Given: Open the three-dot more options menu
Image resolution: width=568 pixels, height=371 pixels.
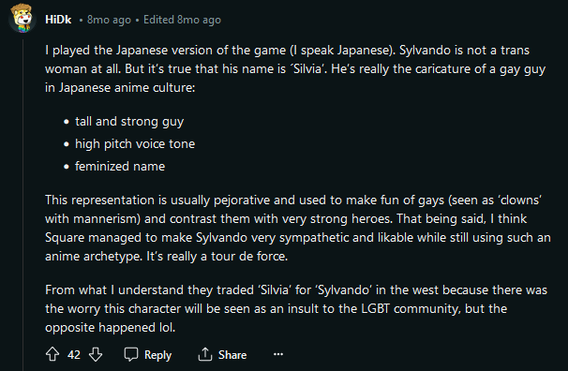Looking at the screenshot, I should (x=278, y=354).
